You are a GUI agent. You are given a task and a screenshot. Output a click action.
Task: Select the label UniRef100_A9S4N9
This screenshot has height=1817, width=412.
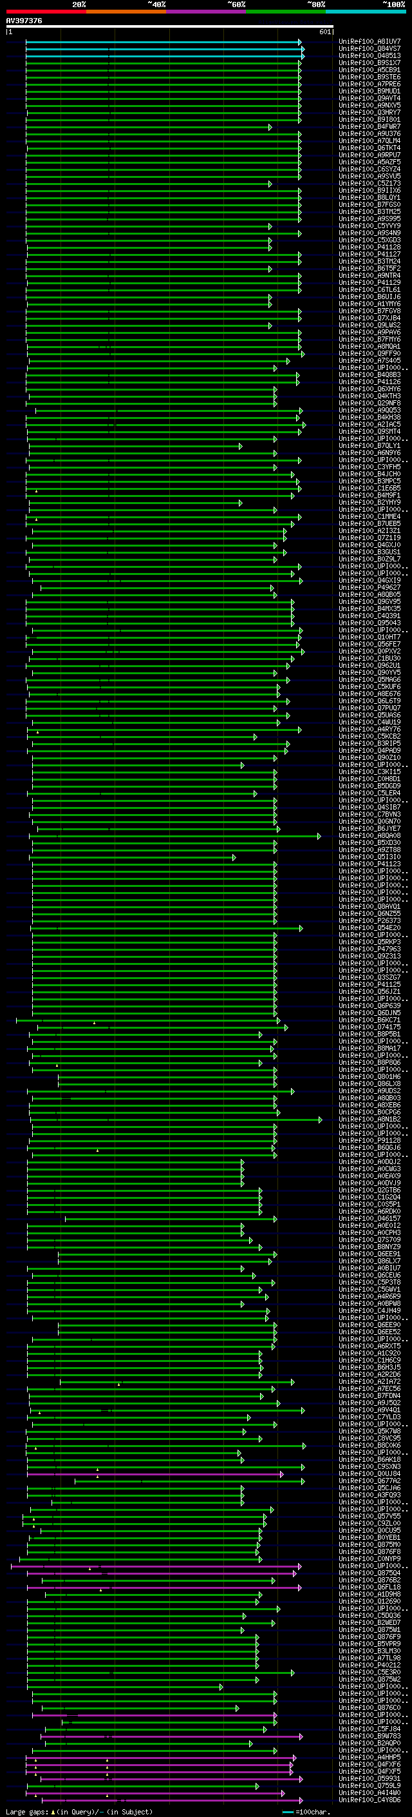coord(370,233)
